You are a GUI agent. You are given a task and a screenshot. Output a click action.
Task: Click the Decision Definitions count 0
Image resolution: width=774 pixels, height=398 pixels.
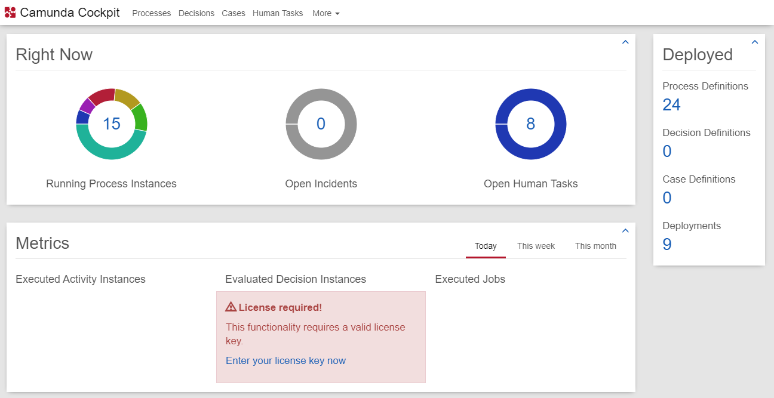click(667, 152)
